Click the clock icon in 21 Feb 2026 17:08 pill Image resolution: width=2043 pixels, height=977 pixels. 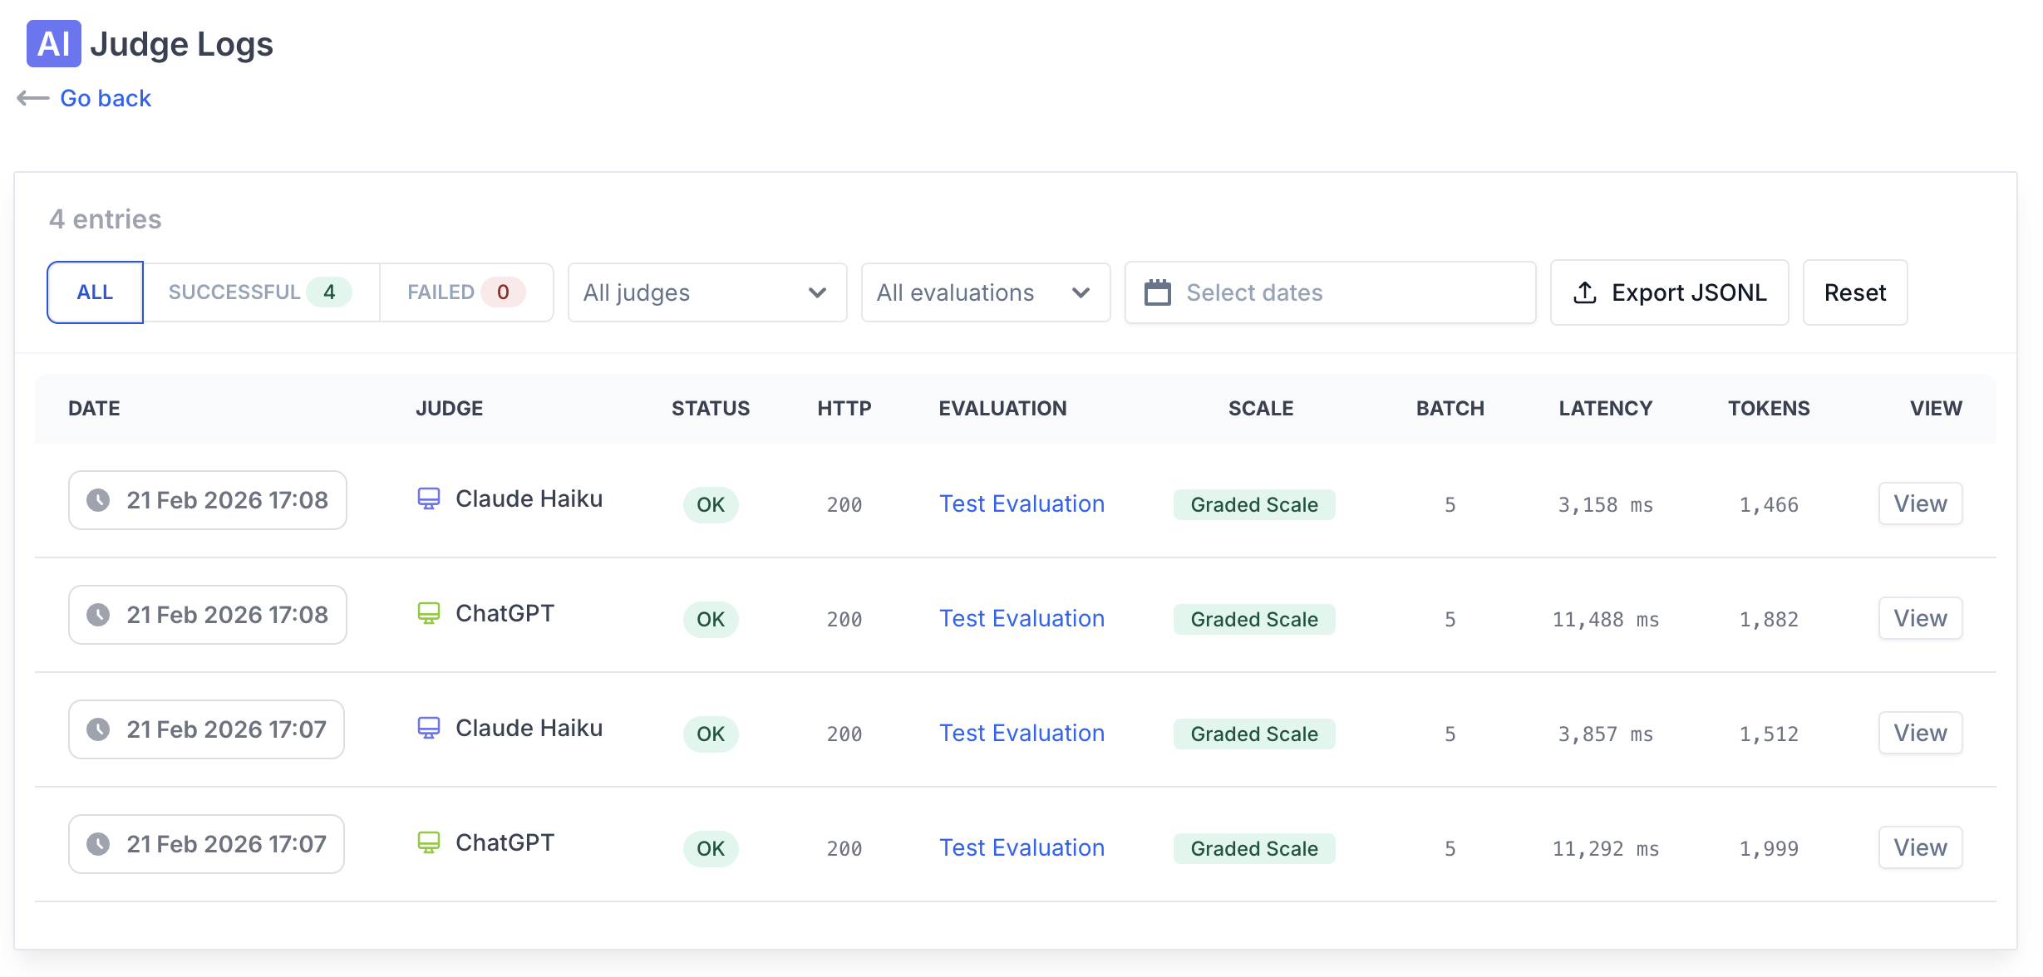tap(100, 499)
